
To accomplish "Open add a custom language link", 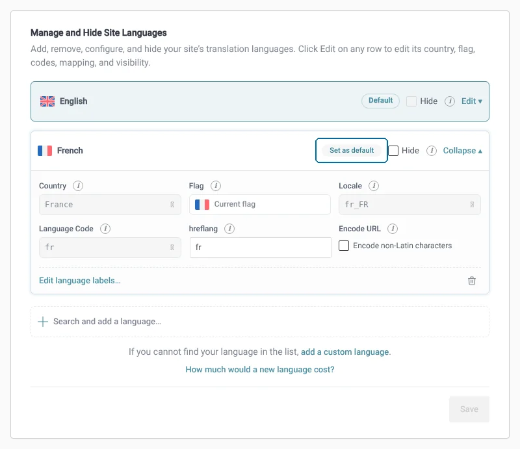I will tap(345, 352).
